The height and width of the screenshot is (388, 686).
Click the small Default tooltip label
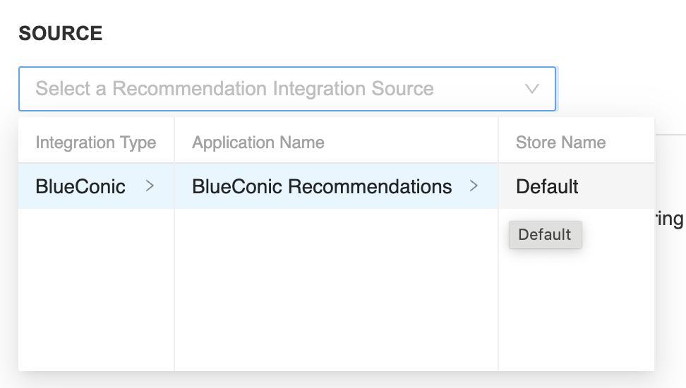pos(545,235)
